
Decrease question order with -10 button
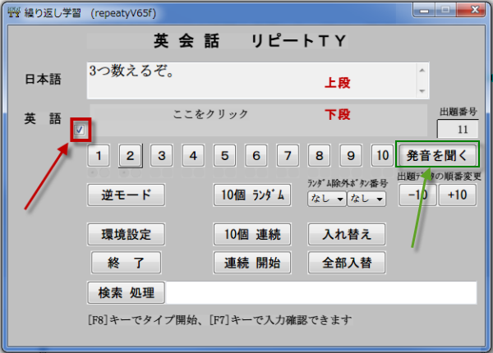tap(417, 195)
